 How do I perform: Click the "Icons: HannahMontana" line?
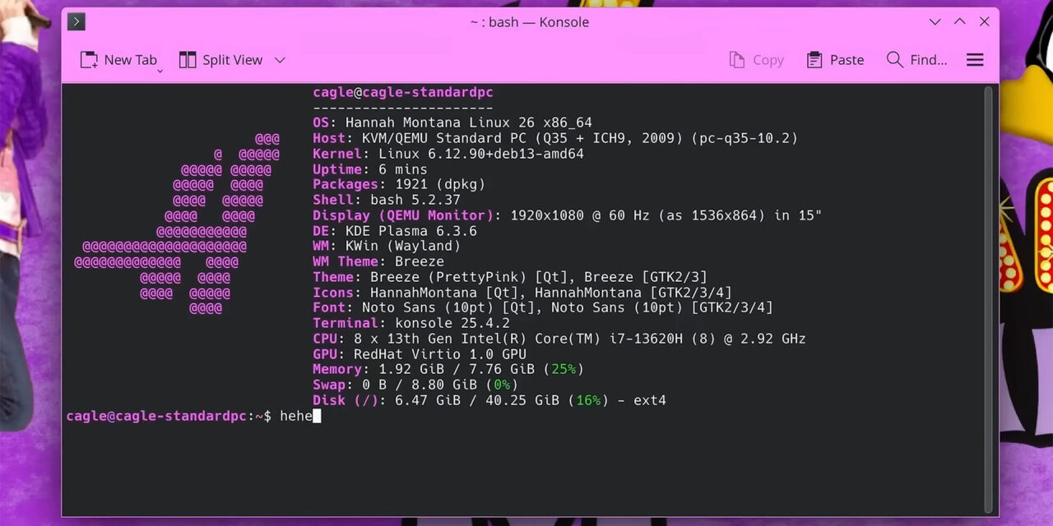522,293
